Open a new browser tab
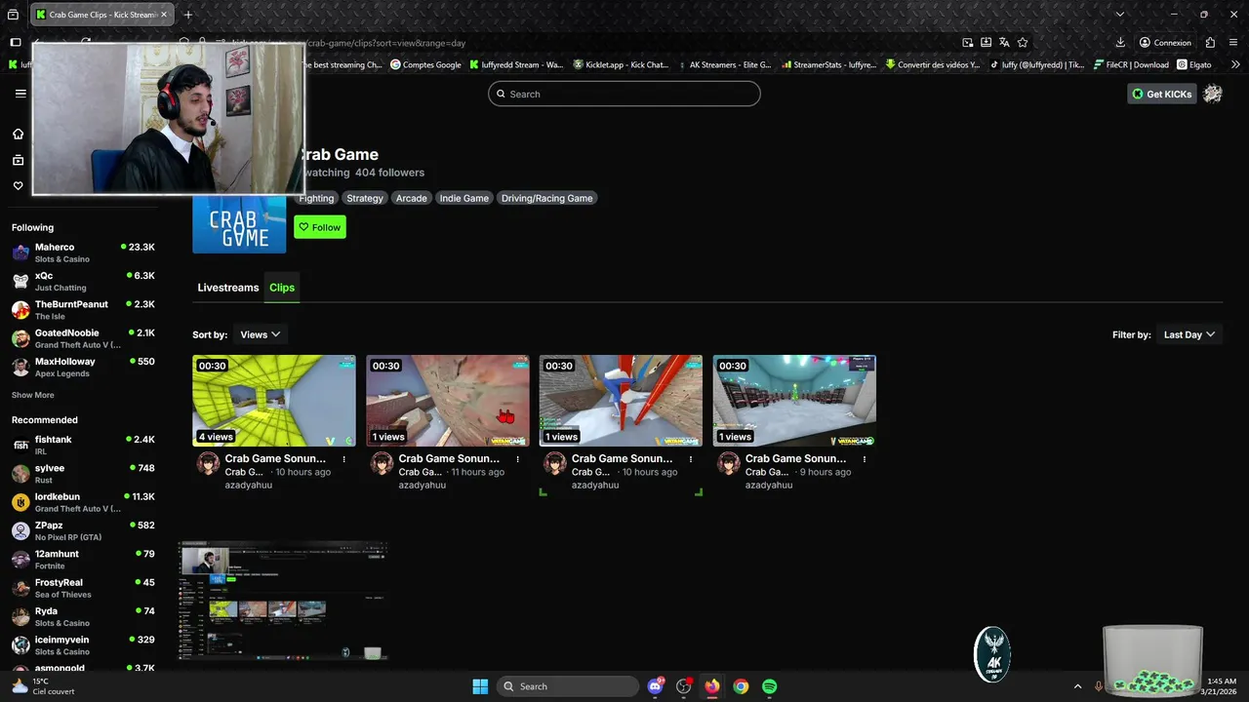The height and width of the screenshot is (702, 1249). (x=188, y=15)
